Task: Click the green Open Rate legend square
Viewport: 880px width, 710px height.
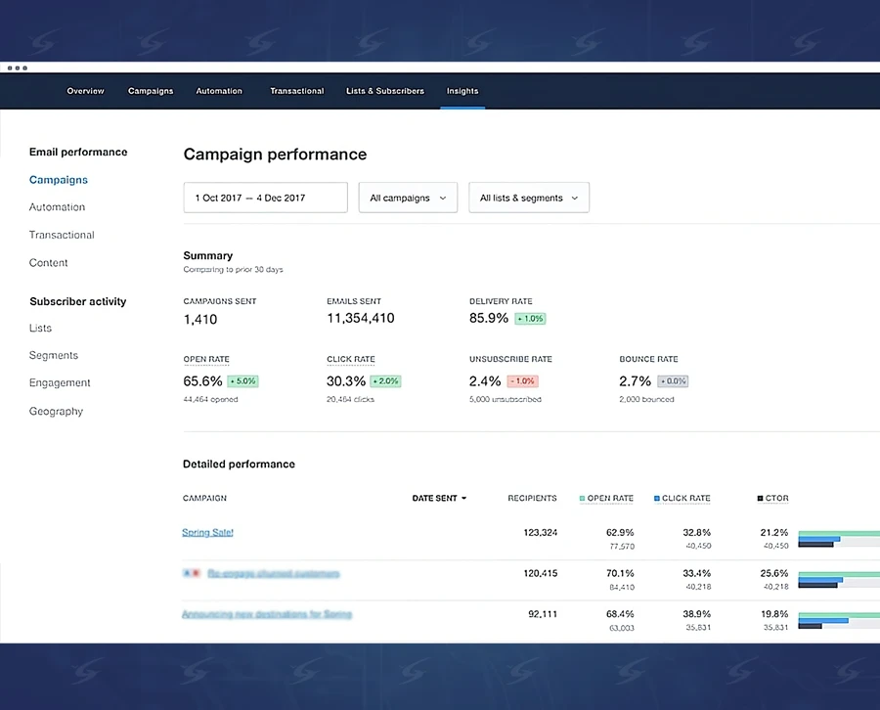Action: pos(583,499)
